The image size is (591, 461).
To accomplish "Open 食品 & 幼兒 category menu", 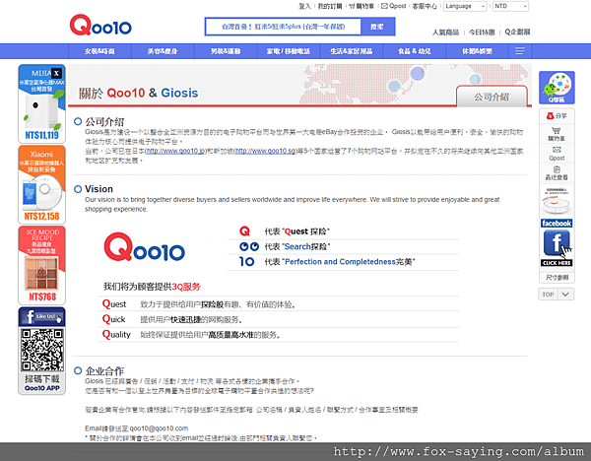I will point(415,51).
